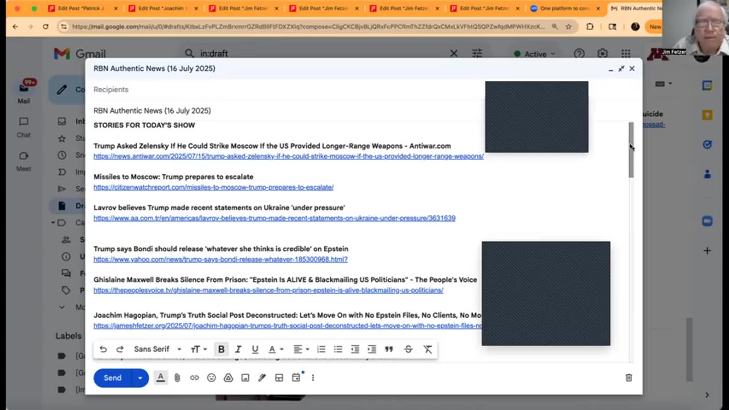Click the "STORIES FOR TODAY'S SHOW" heading

point(144,125)
